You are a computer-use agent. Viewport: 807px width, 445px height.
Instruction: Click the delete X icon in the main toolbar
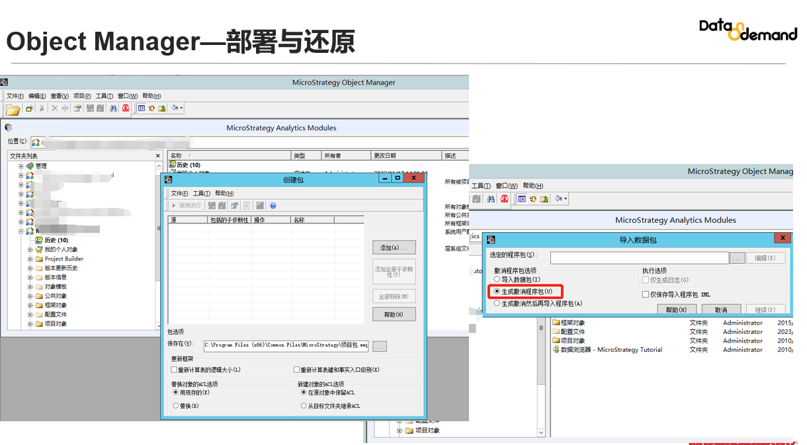tap(55, 108)
